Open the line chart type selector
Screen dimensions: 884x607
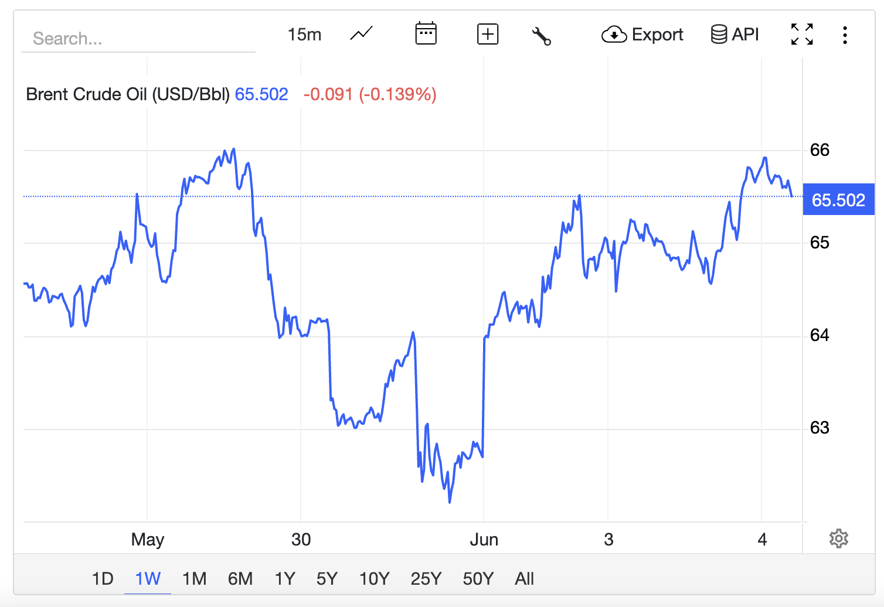(361, 34)
